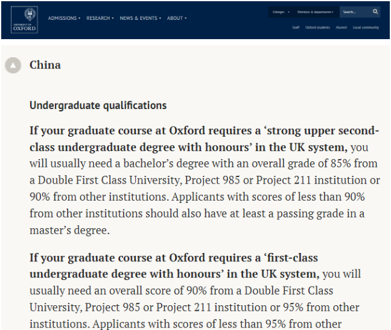Open the About menu
391x330 pixels.
(x=177, y=18)
